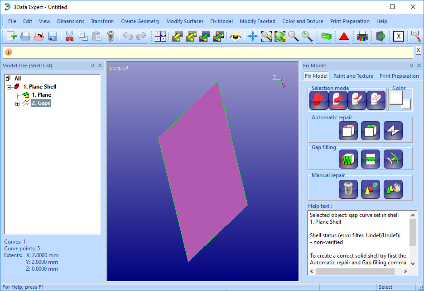Screen dimensions: 424x291
Task: Open a file using the blue tray icon
Action: (25, 36)
